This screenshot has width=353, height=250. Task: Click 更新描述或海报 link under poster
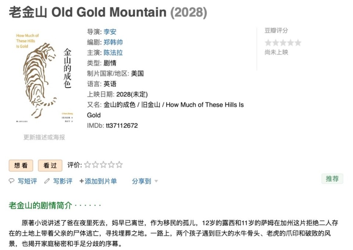click(44, 137)
